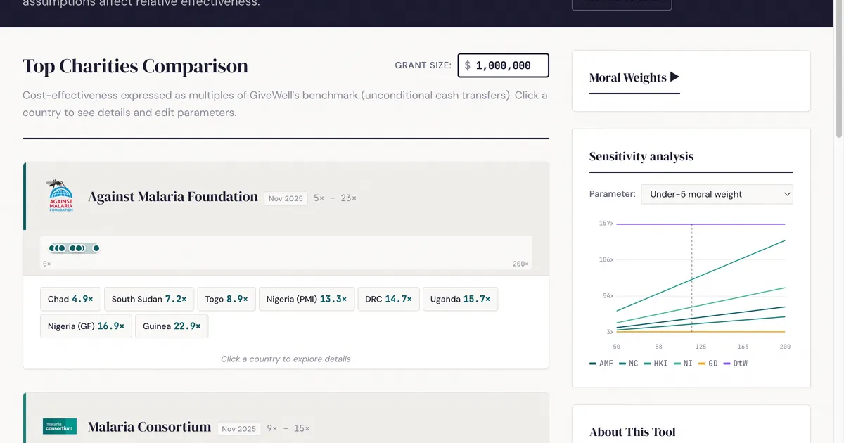Click the Against Malaria Foundation heading

pyautogui.click(x=173, y=197)
